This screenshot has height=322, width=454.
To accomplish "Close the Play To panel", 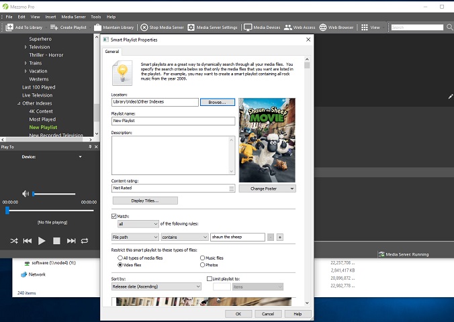I will [x=96, y=147].
